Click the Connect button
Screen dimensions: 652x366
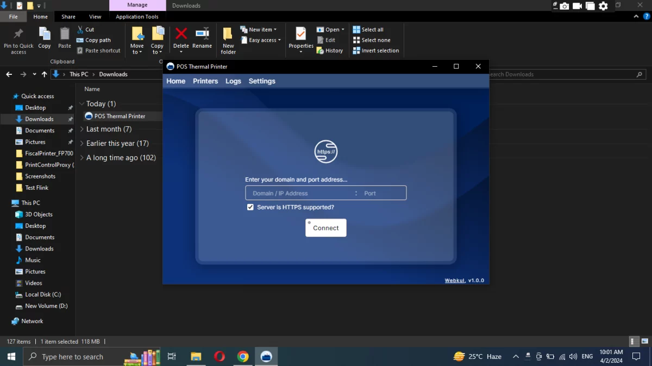tap(325, 228)
